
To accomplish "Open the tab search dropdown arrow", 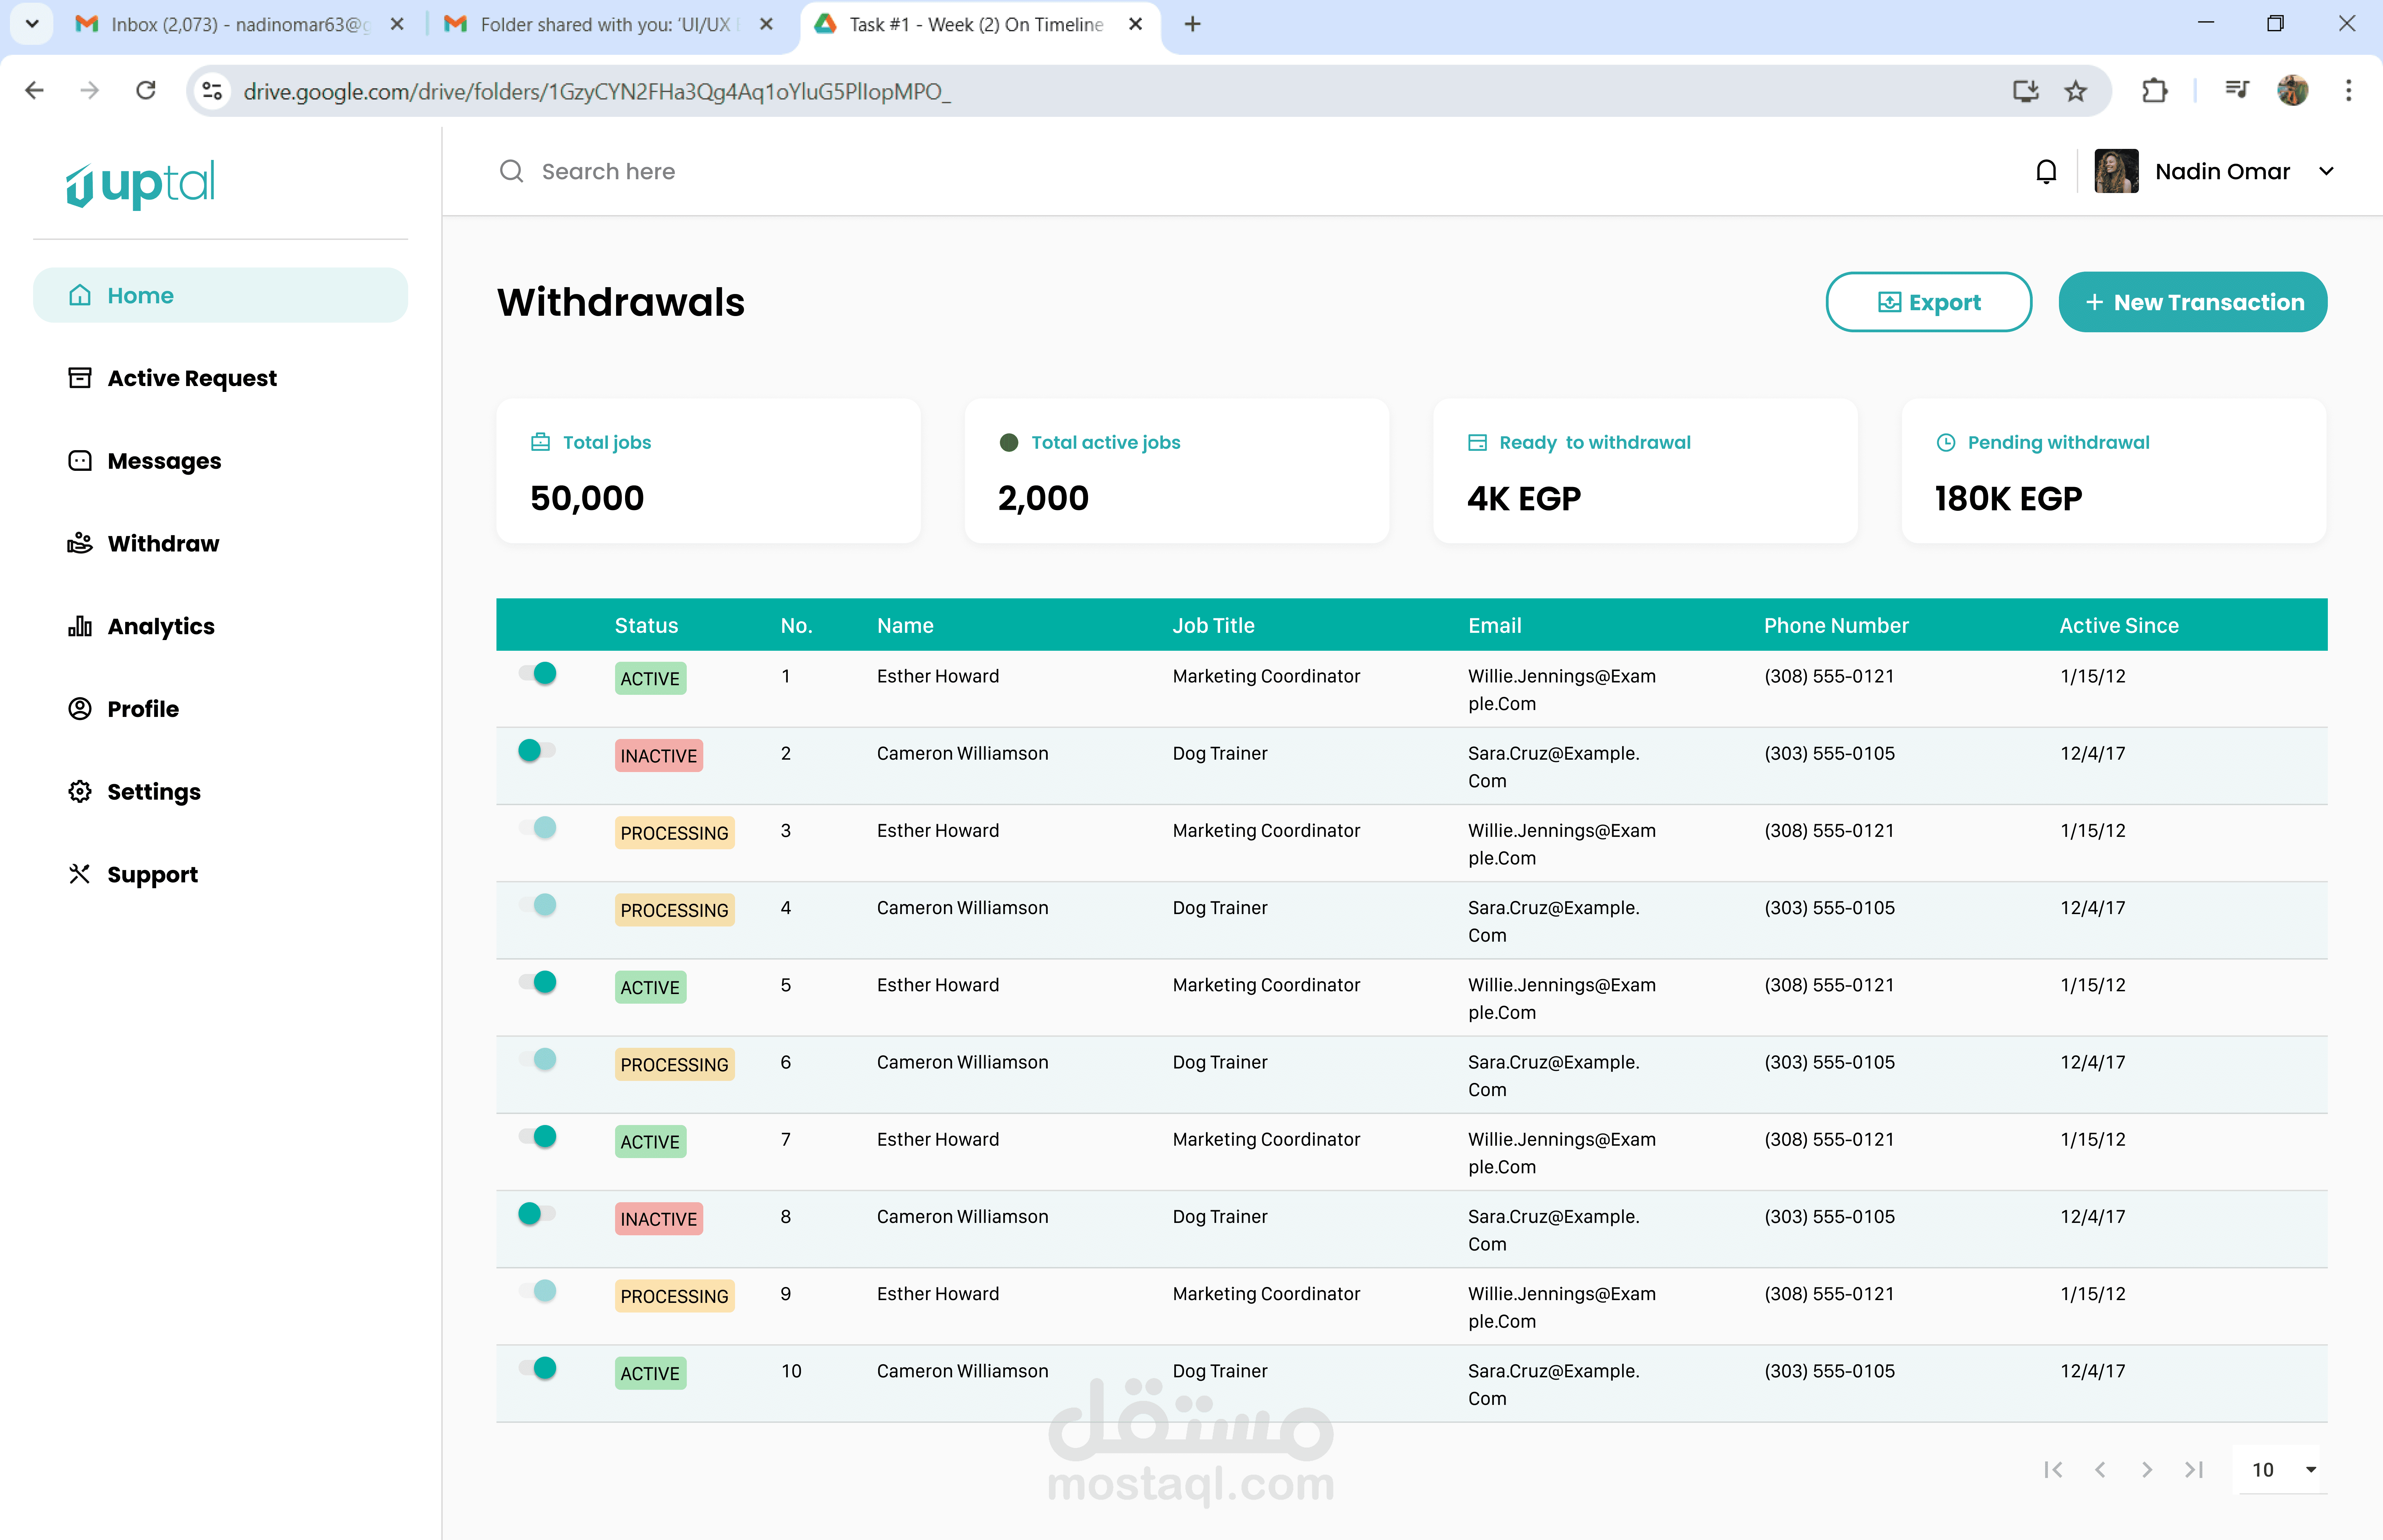I will point(32,24).
